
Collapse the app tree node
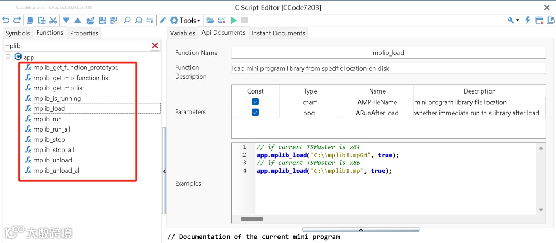point(8,57)
